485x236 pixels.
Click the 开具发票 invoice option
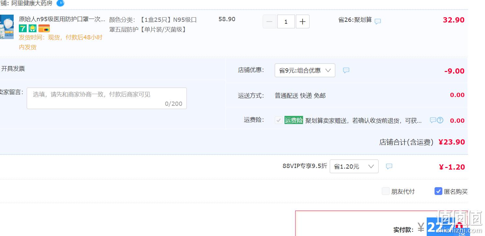pyautogui.click(x=13, y=69)
